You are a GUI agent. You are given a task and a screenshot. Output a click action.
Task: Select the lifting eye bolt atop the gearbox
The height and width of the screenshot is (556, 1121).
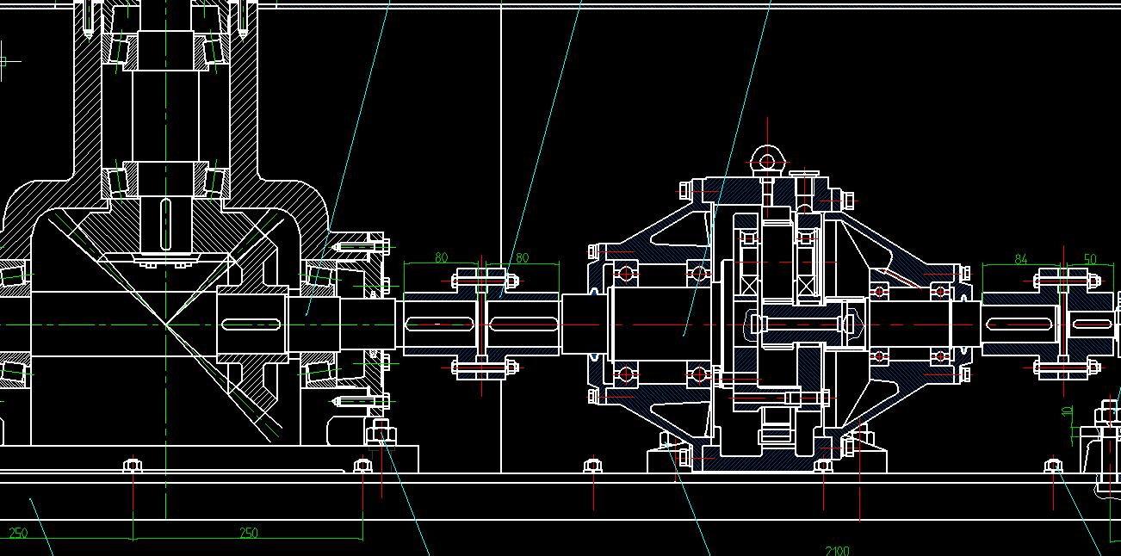pos(766,160)
